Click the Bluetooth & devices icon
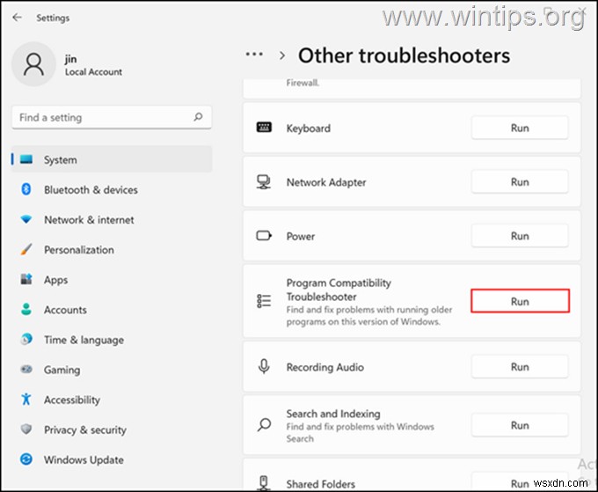 (x=26, y=189)
